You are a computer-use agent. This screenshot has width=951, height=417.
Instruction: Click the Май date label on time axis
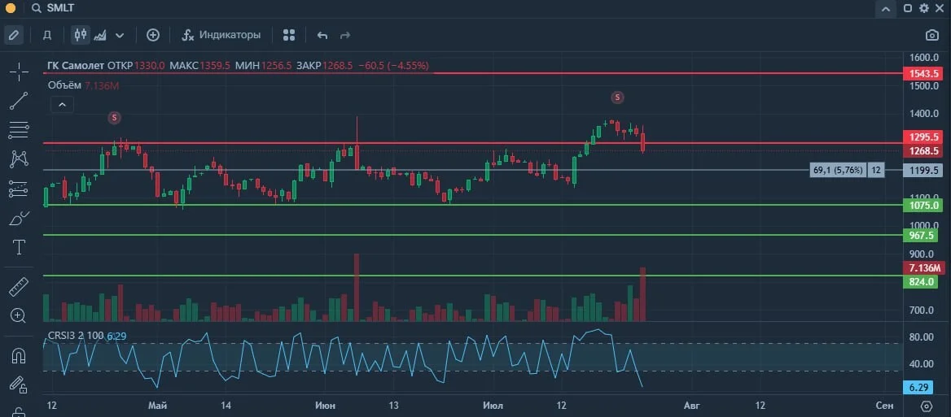(x=157, y=405)
